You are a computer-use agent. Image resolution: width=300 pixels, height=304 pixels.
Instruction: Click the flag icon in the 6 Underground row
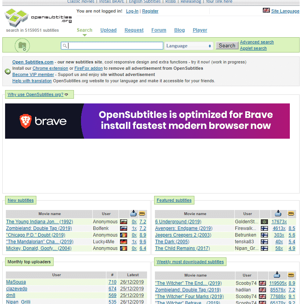(x=264, y=222)
